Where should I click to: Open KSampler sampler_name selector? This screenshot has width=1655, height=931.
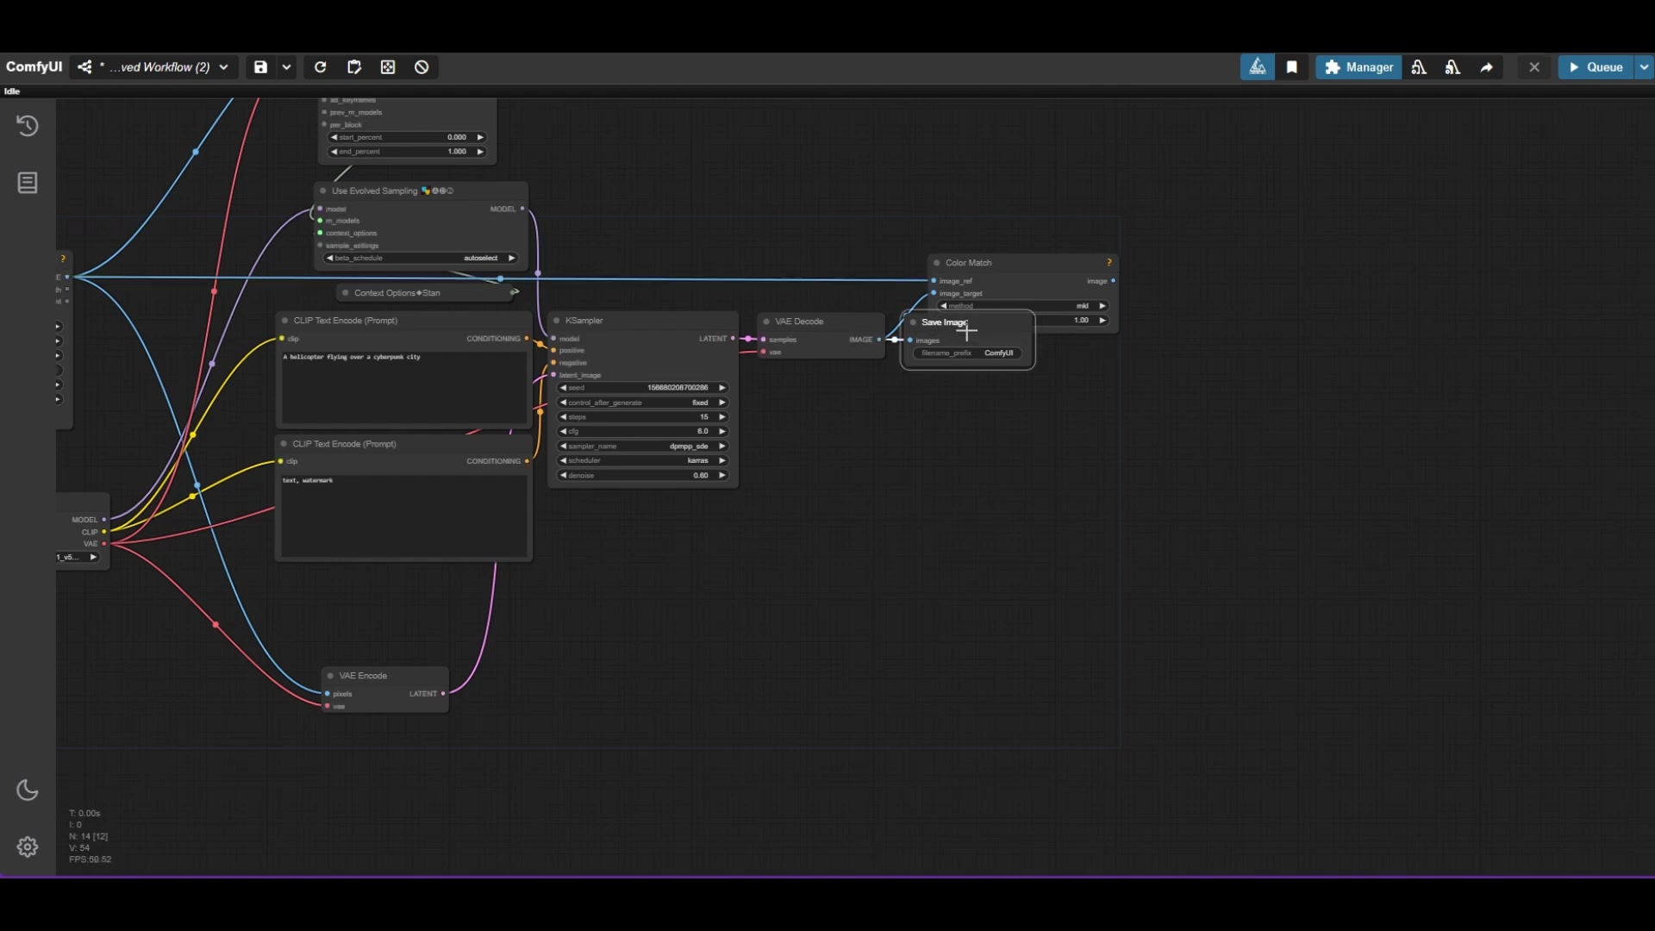click(644, 447)
